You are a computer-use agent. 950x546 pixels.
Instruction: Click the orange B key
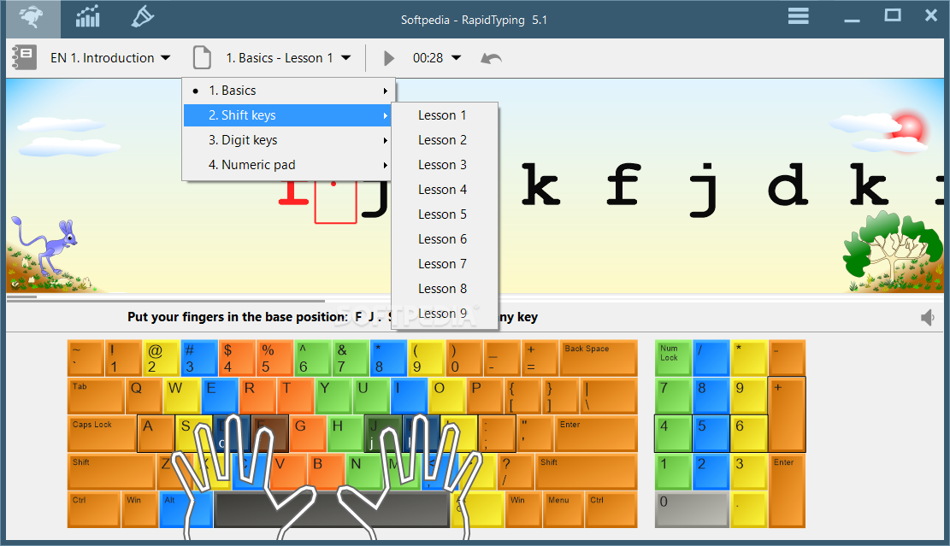327,472
